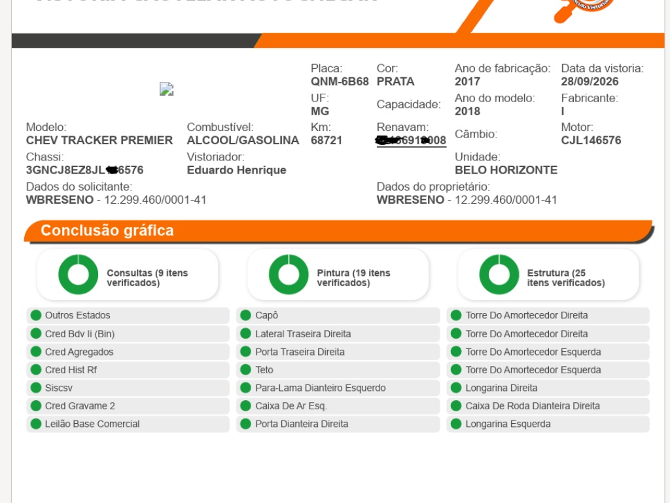The width and height of the screenshot is (670, 503).
Task: Click the Siscsv consultation row
Action: click(128, 388)
